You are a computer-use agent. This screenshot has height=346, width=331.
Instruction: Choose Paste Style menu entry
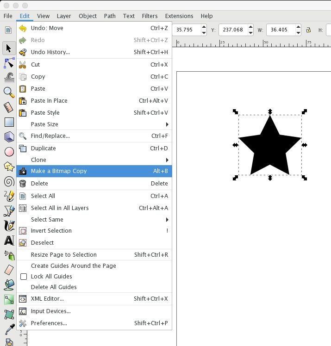click(94, 112)
